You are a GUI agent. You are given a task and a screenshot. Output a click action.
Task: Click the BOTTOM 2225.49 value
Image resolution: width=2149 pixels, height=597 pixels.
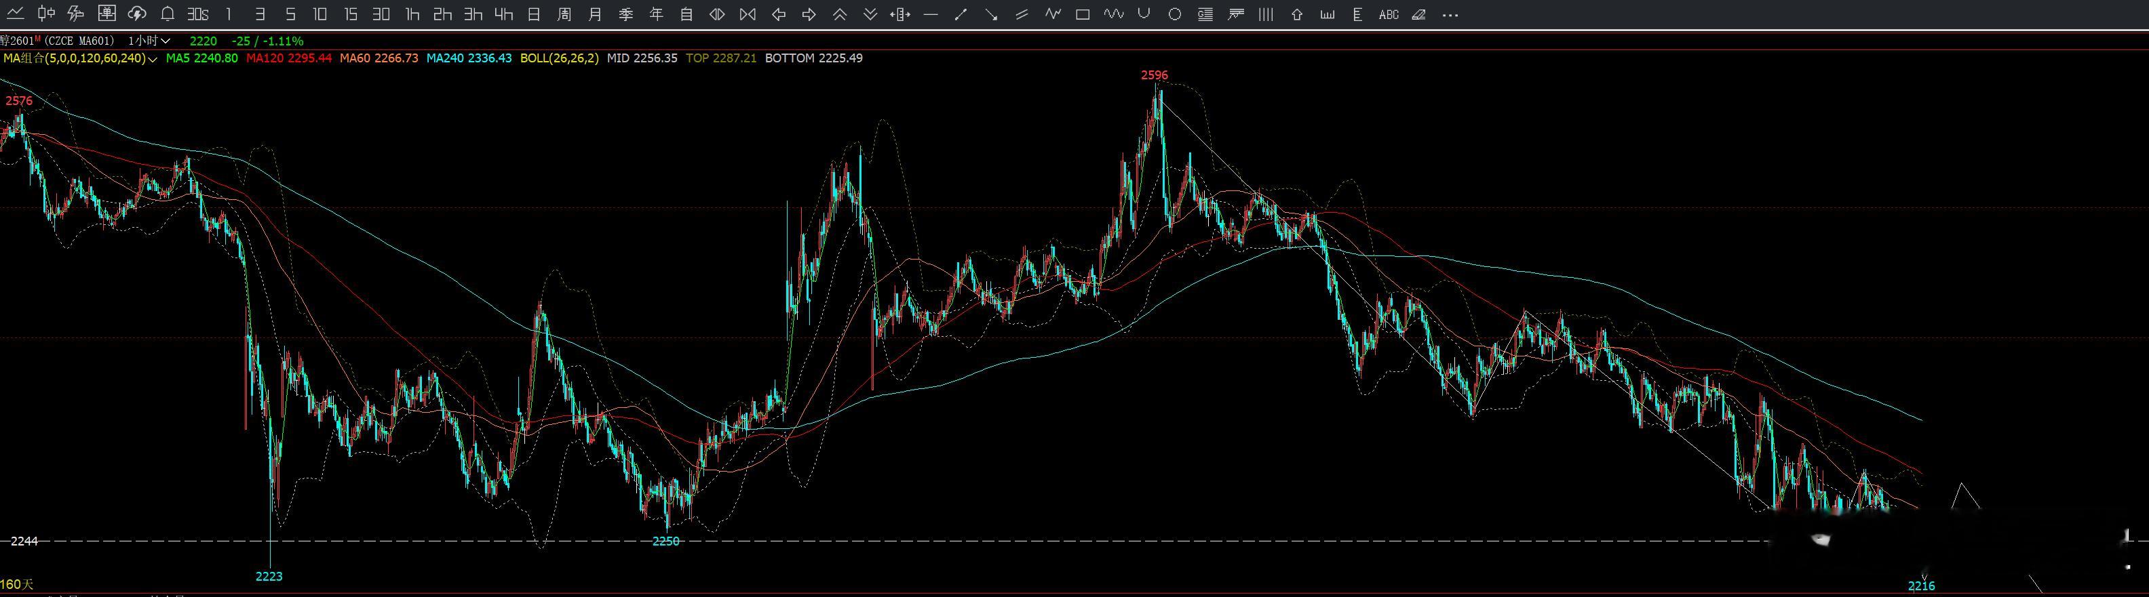pos(813,58)
